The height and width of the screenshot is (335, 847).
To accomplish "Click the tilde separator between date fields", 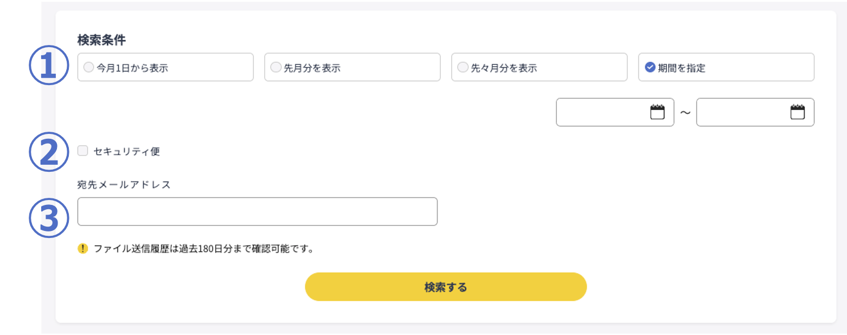I will [x=685, y=113].
